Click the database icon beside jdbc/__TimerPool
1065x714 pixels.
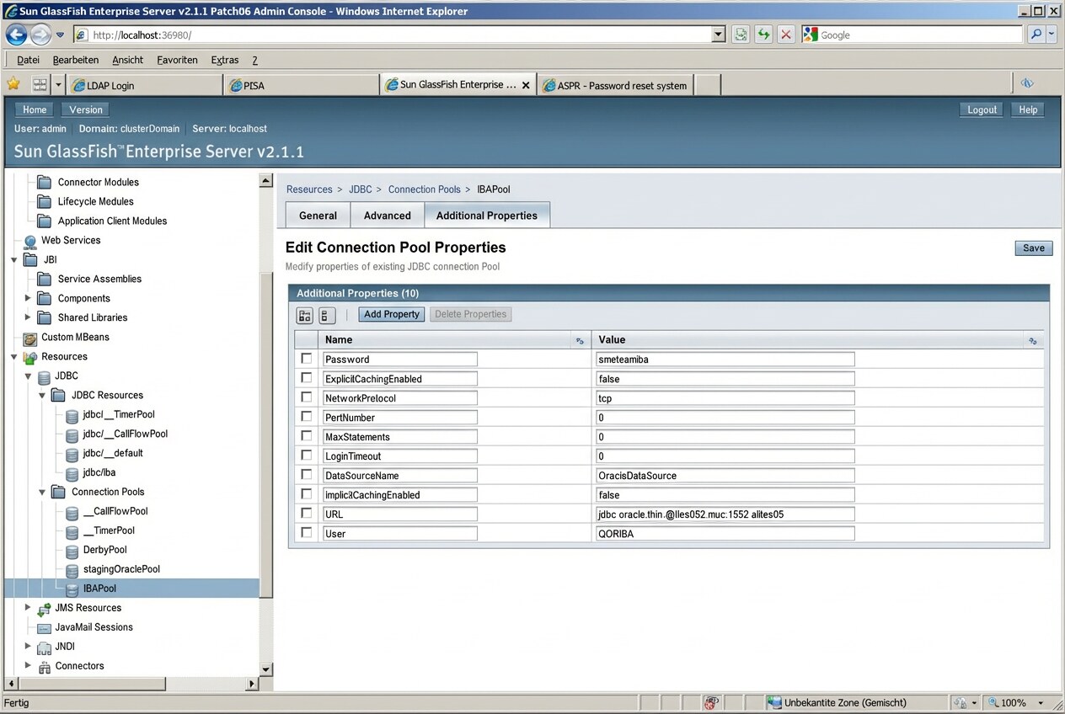pyautogui.click(x=72, y=415)
